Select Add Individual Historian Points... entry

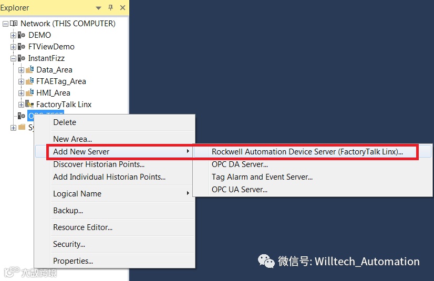point(115,177)
